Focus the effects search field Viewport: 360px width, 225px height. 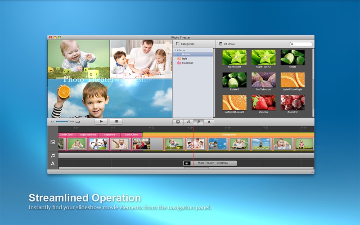[x=301, y=44]
